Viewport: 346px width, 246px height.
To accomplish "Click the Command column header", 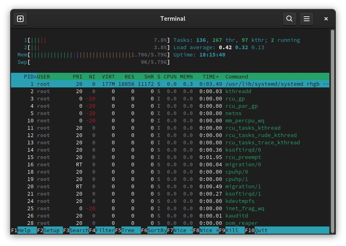I will coord(236,77).
